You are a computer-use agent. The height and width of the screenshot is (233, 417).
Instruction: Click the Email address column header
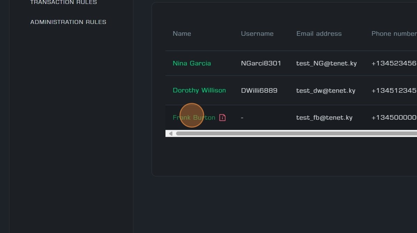[319, 34]
